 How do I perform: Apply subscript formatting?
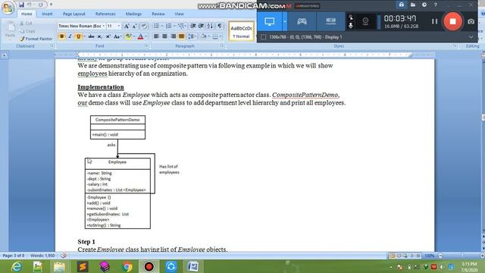[x=99, y=36]
